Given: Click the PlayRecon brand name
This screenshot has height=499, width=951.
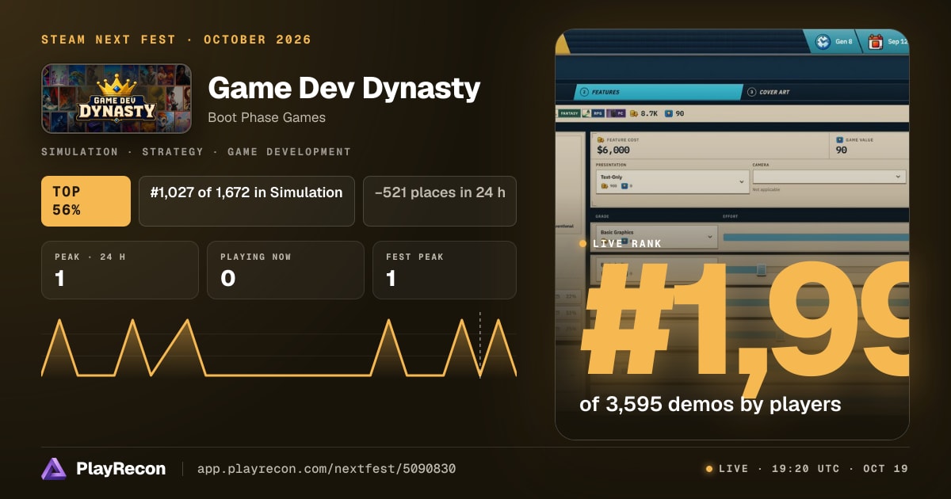Looking at the screenshot, I should coord(121,469).
